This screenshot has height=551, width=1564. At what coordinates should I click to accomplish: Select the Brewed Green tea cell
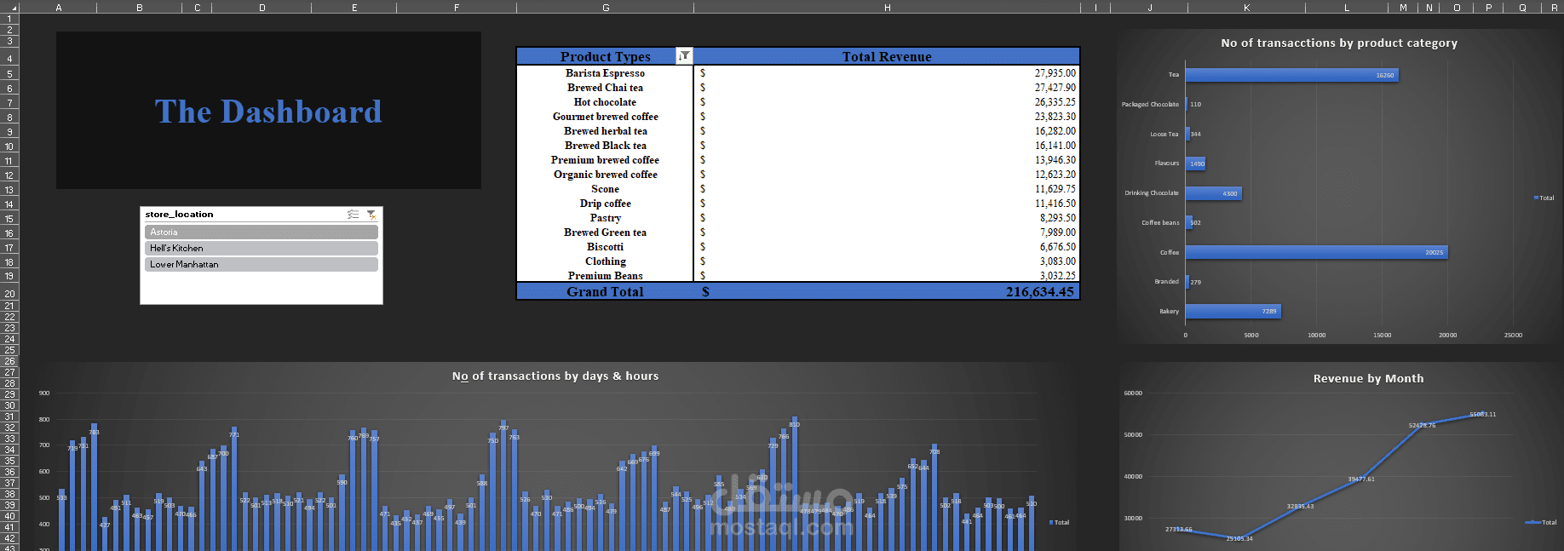click(x=606, y=232)
